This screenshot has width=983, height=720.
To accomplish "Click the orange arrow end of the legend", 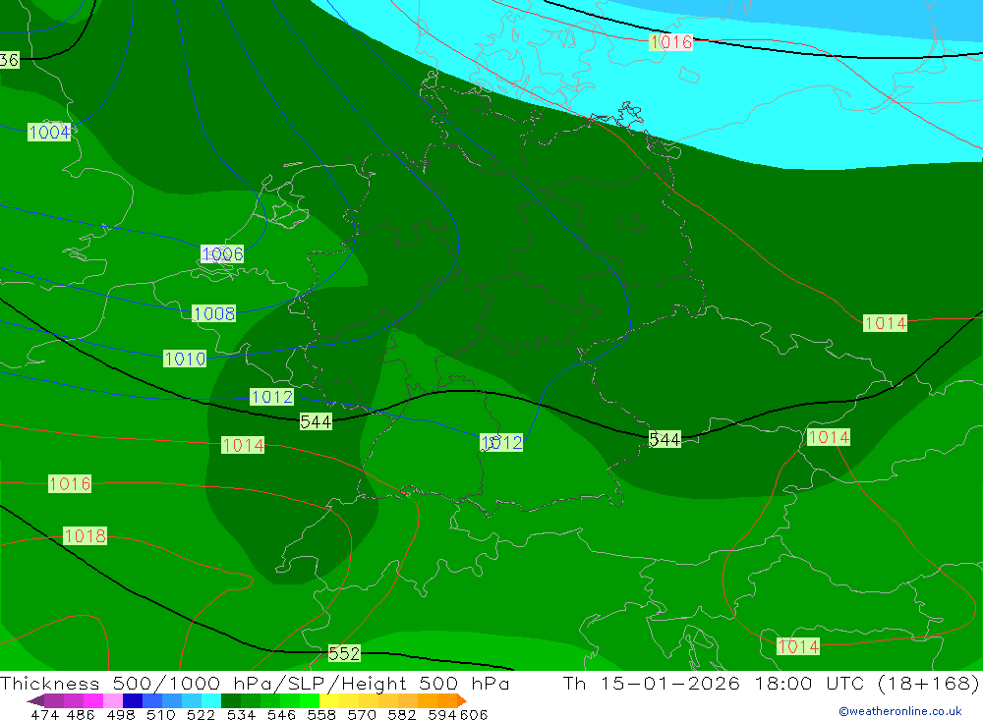I will [461, 700].
